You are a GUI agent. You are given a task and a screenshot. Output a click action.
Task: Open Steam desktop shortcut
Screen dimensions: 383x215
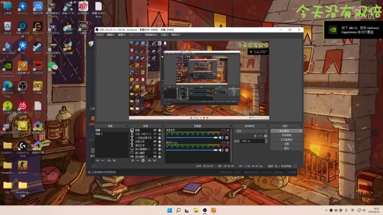tap(38, 48)
